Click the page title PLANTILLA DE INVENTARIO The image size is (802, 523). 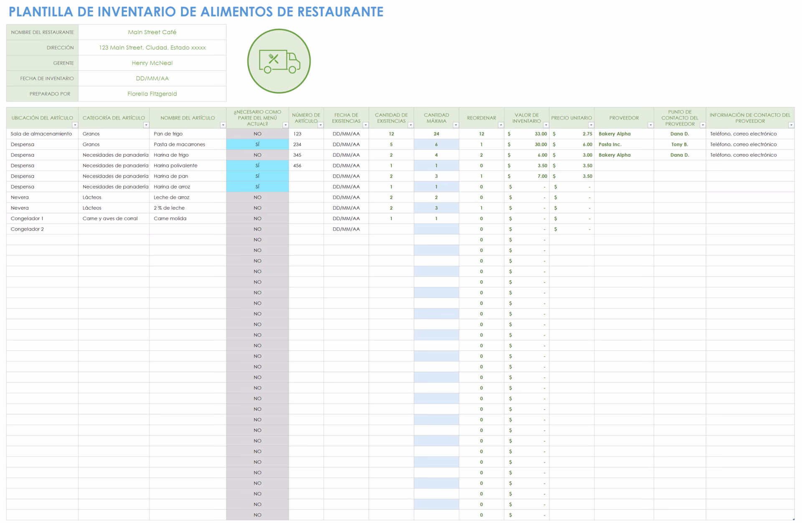(x=196, y=12)
